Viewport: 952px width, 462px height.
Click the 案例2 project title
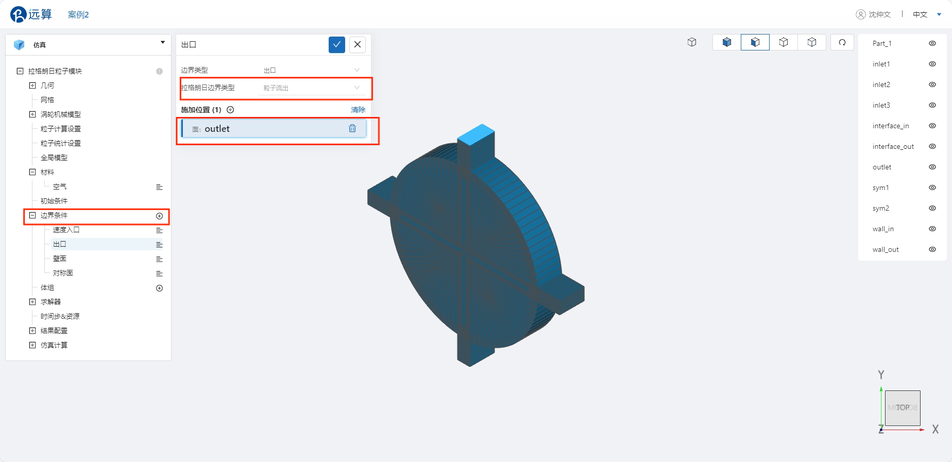[78, 14]
